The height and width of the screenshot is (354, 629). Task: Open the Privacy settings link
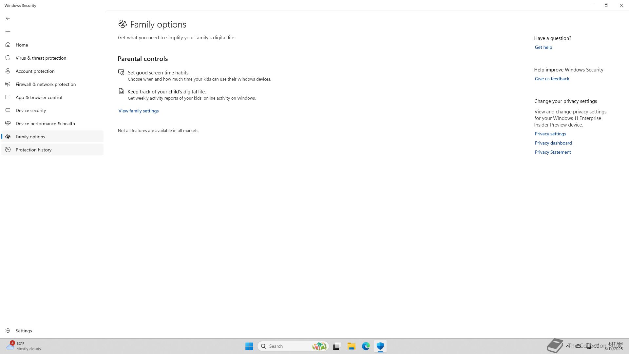(x=550, y=134)
